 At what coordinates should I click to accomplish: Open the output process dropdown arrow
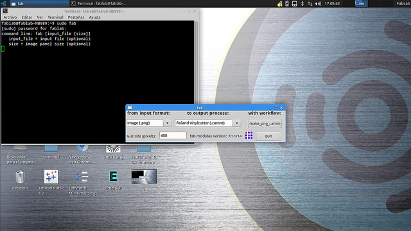(237, 123)
